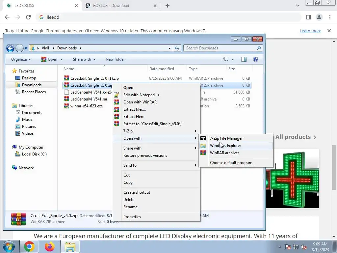Viewport: 337px width, 253px height.
Task: Expand the 7-Zip submenu
Action: pyautogui.click(x=156, y=131)
